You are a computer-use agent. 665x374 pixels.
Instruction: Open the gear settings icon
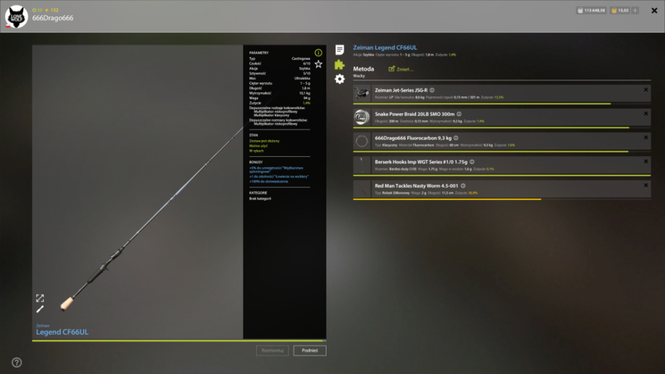point(339,79)
